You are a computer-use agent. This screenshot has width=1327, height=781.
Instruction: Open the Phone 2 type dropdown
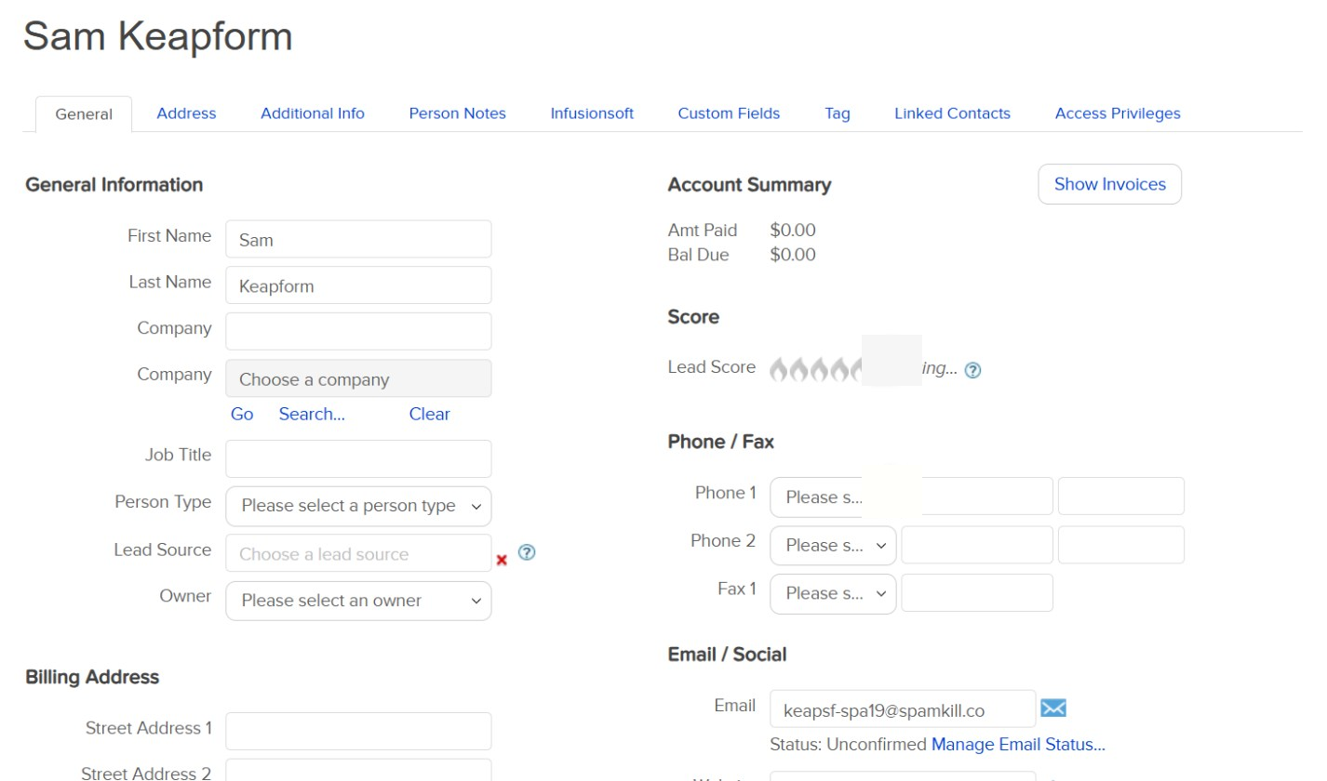[x=833, y=546]
